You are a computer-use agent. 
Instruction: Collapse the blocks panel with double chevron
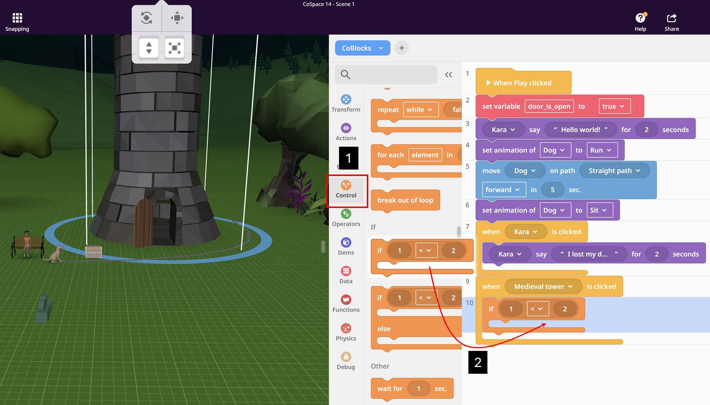(449, 75)
